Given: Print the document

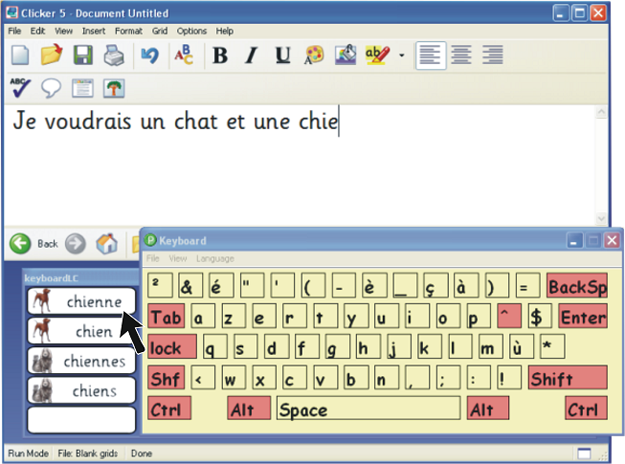Looking at the screenshot, I should tap(115, 55).
